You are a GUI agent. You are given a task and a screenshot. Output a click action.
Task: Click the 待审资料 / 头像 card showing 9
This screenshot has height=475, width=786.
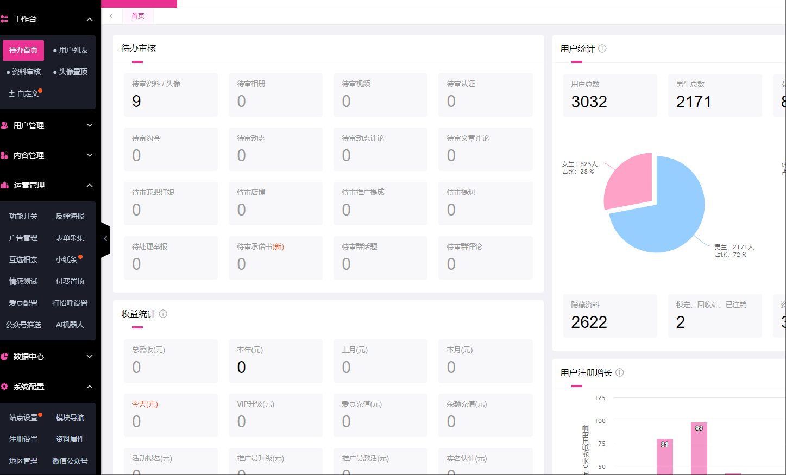(171, 95)
